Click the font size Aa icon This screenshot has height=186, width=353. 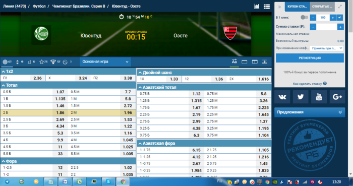(x=234, y=61)
